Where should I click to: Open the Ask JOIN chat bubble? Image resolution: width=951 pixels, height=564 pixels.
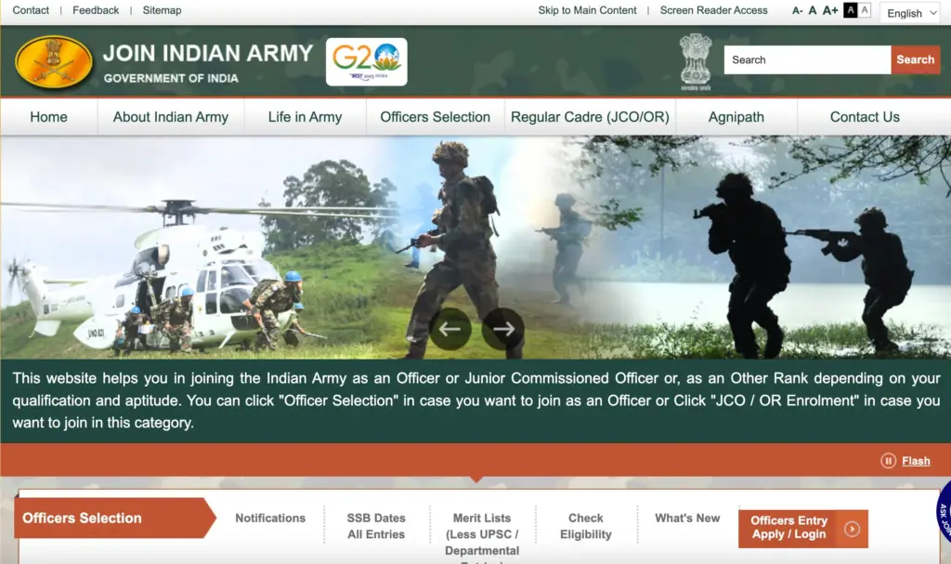944,513
